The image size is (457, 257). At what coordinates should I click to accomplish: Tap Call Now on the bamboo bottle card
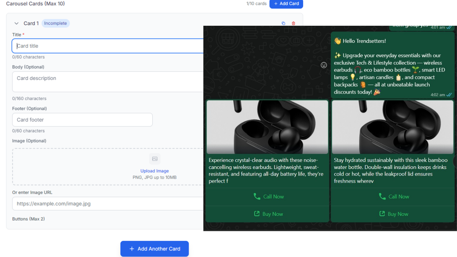tap(382, 196)
